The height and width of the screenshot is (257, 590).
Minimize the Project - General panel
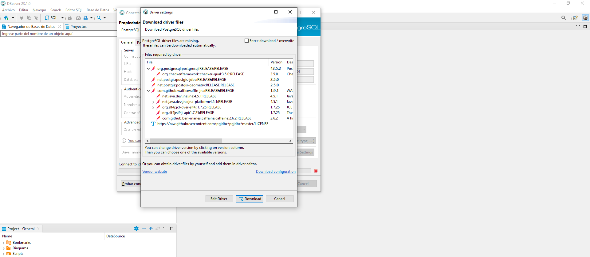tap(165, 228)
